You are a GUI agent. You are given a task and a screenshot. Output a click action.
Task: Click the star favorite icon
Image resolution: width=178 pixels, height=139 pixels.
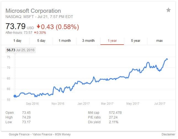coord(168,10)
